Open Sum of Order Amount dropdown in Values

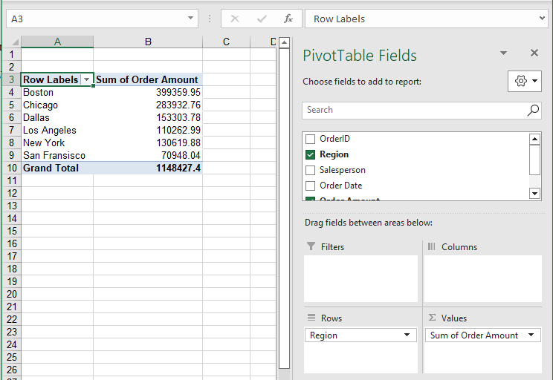531,335
